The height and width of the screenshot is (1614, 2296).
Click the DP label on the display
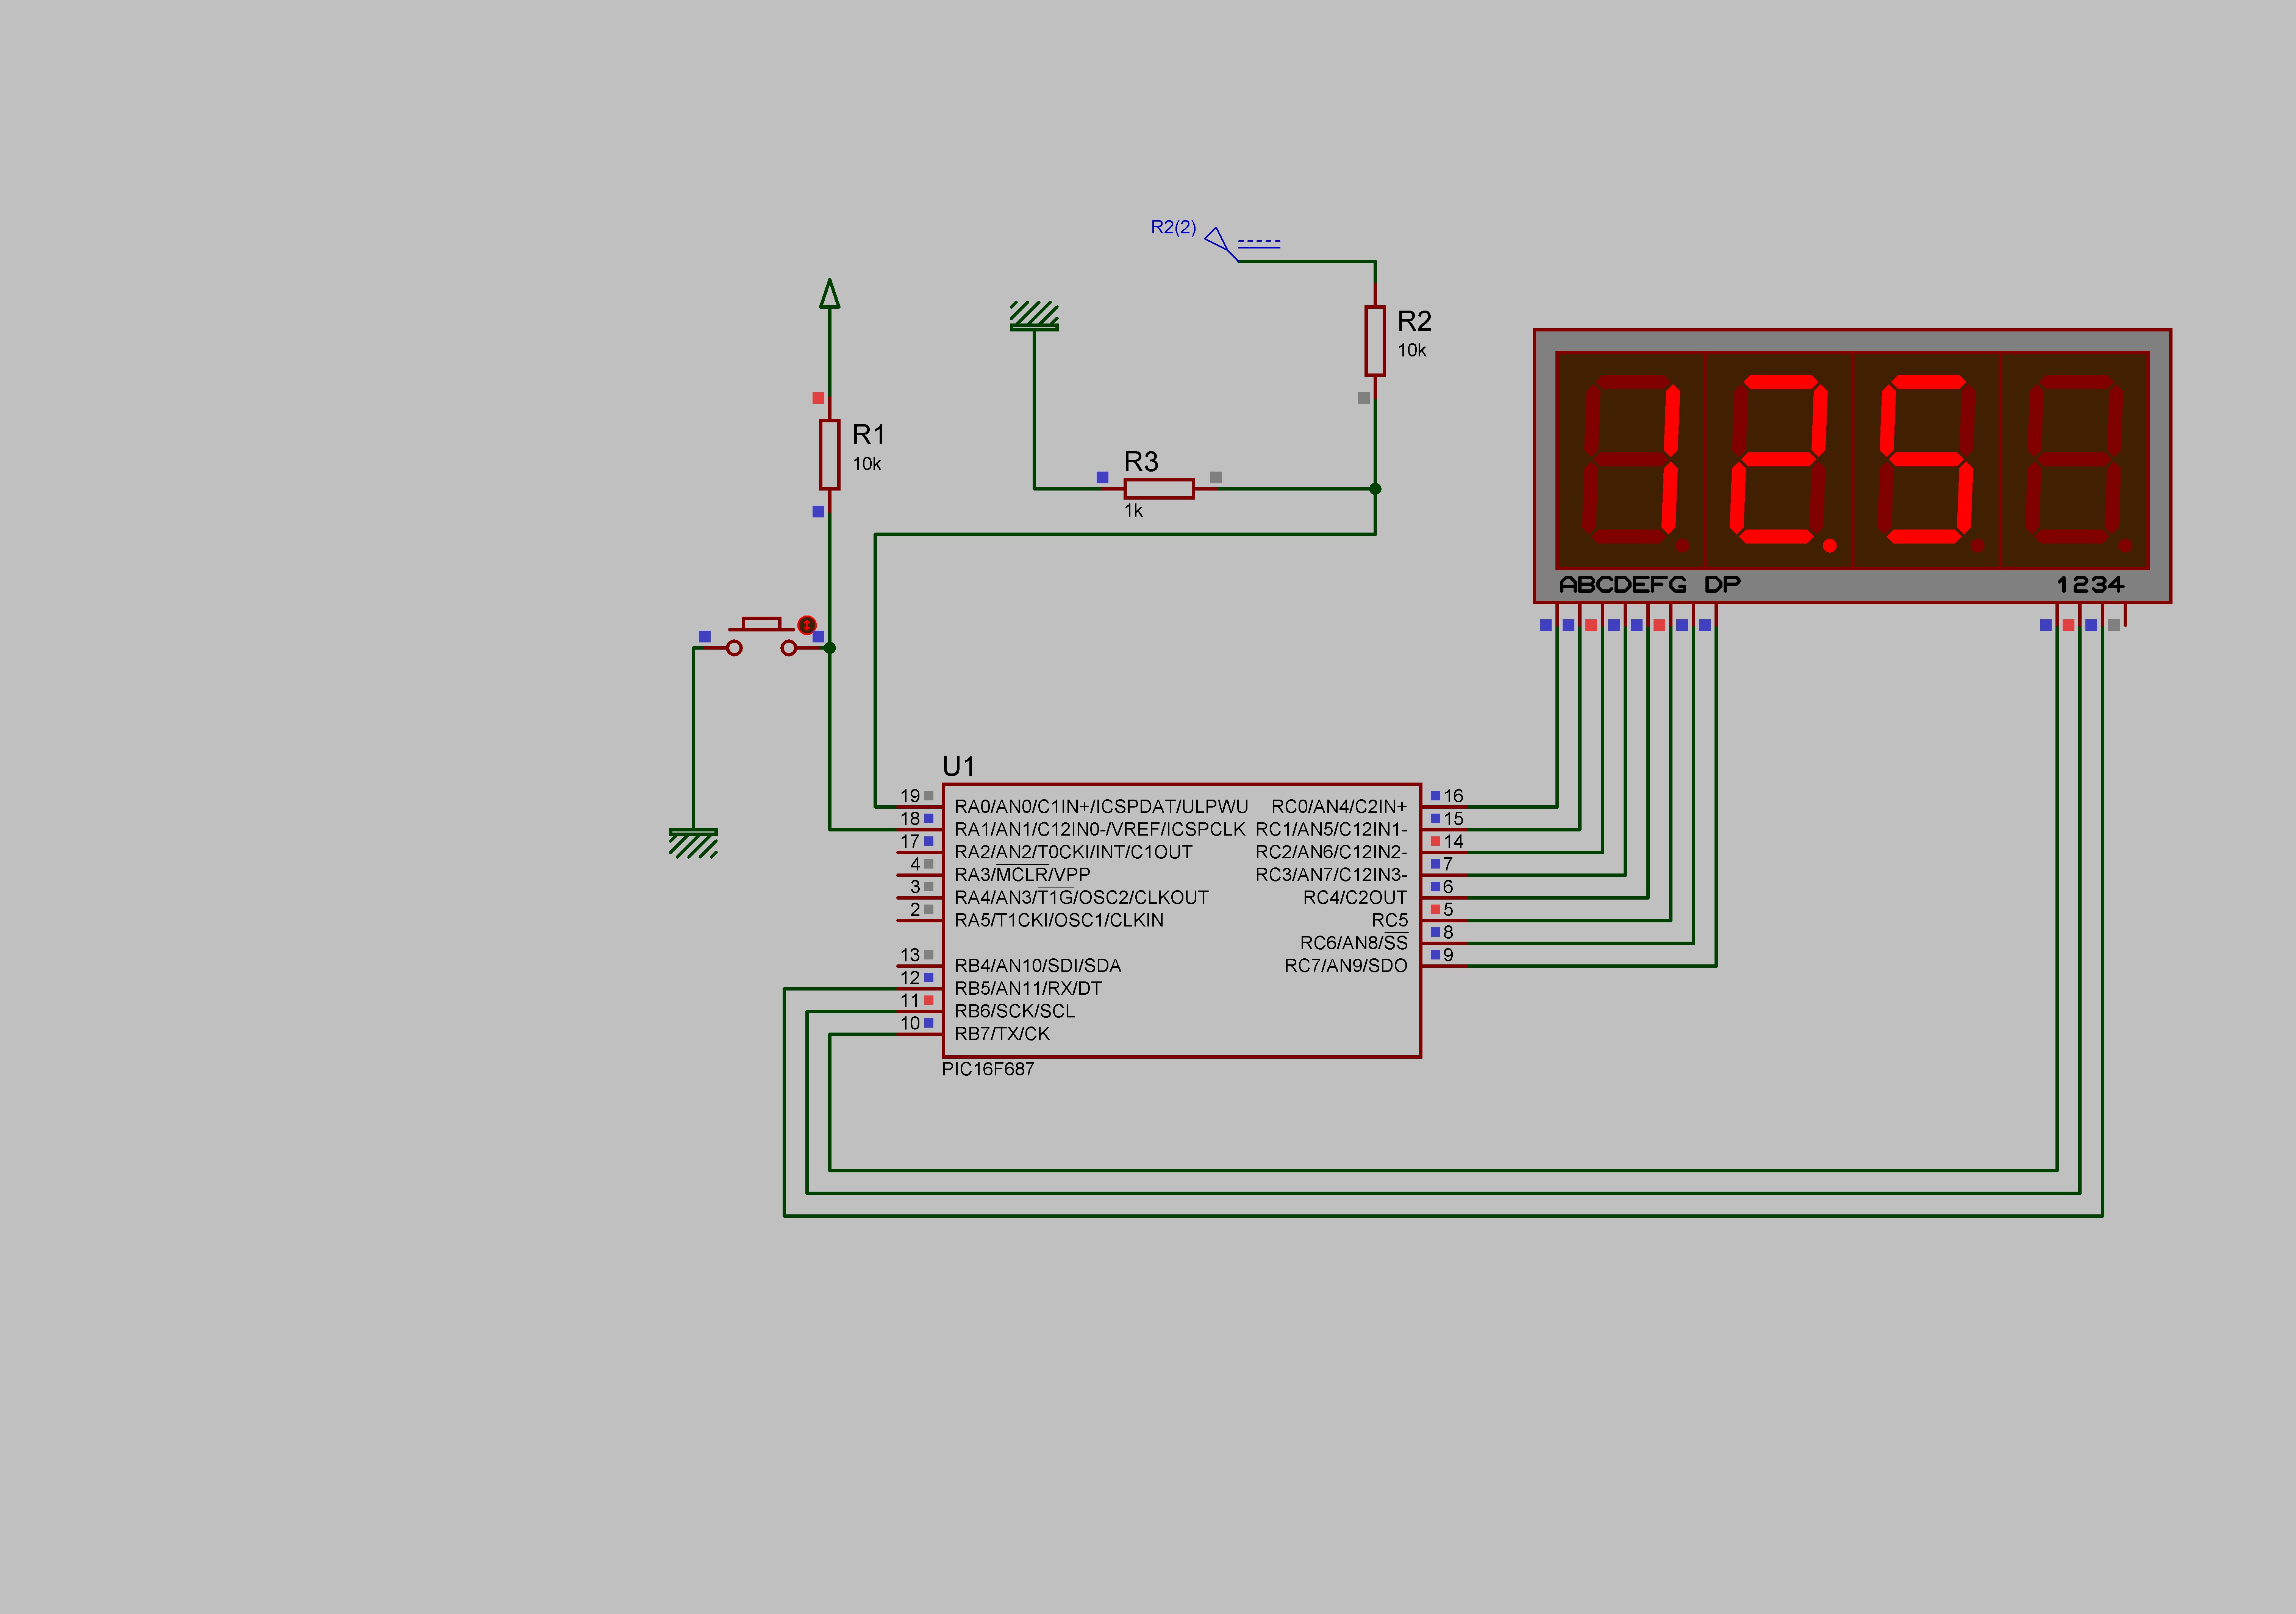pyautogui.click(x=1722, y=585)
